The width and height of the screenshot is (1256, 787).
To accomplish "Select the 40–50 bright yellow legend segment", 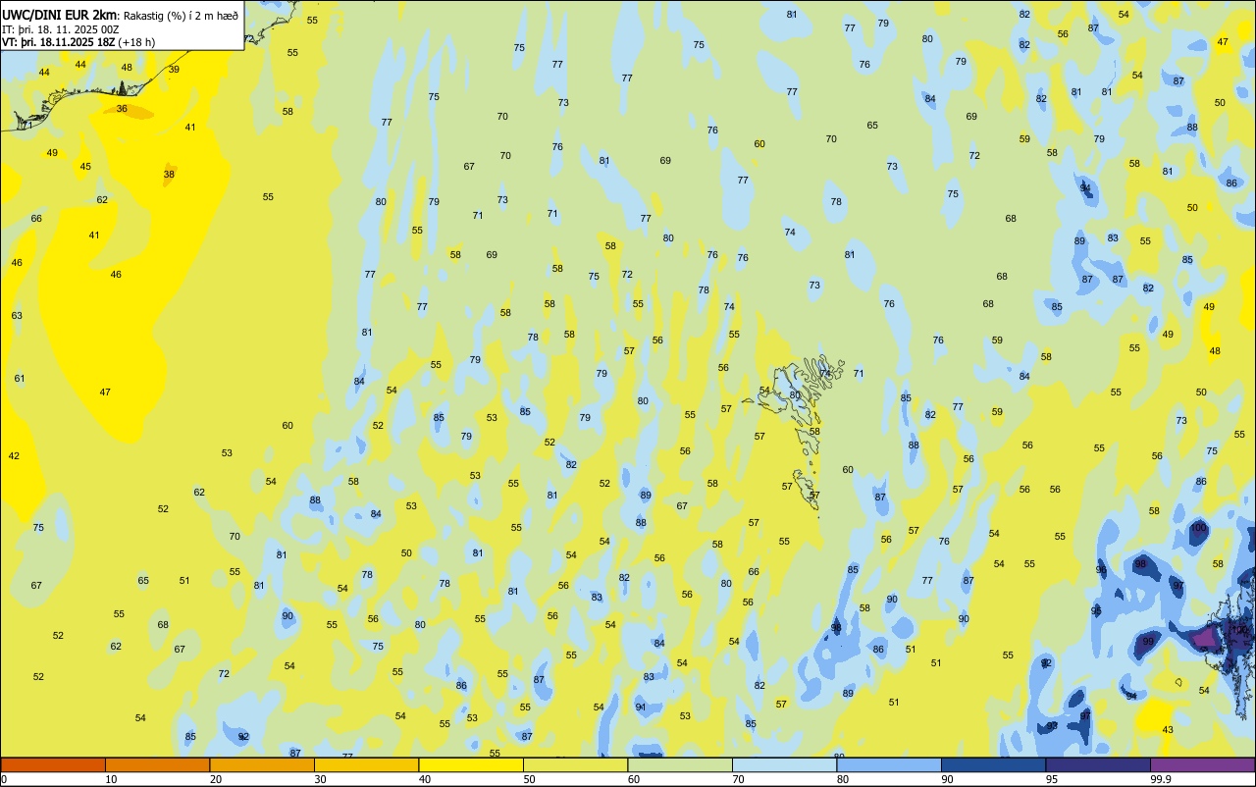I will (x=471, y=764).
